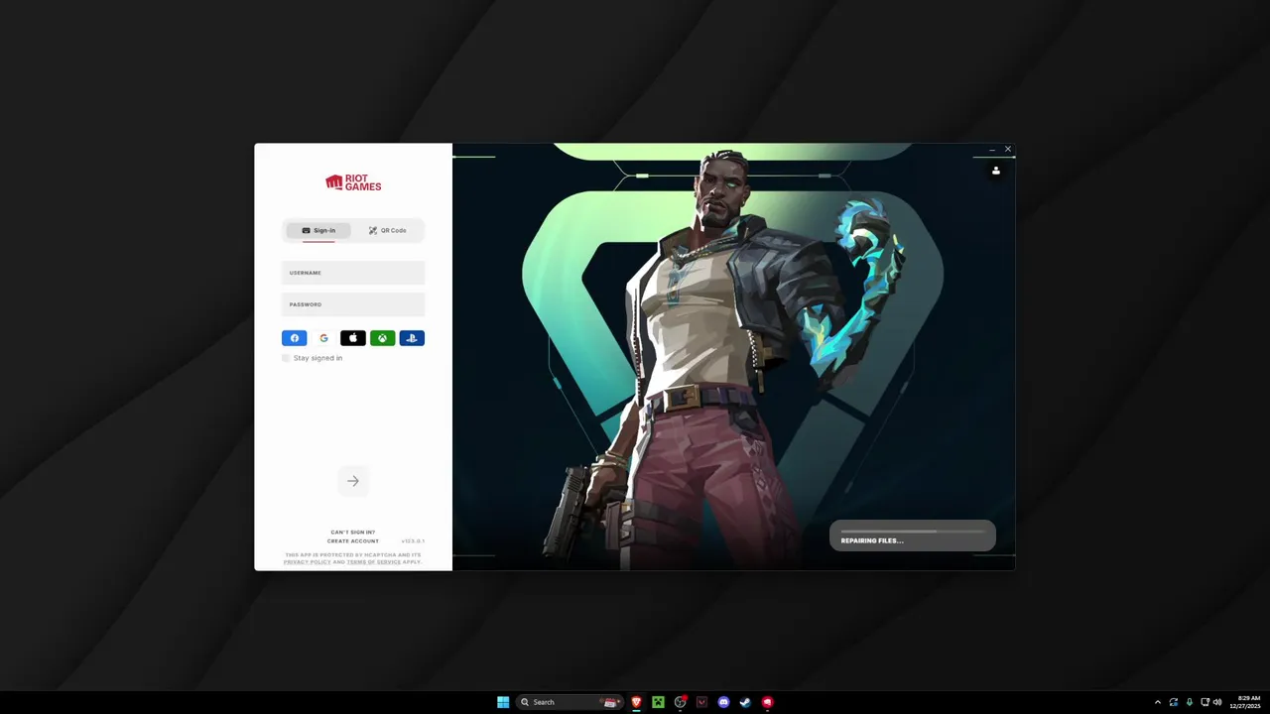Focus the Username field
The image size is (1270, 714).
353,273
